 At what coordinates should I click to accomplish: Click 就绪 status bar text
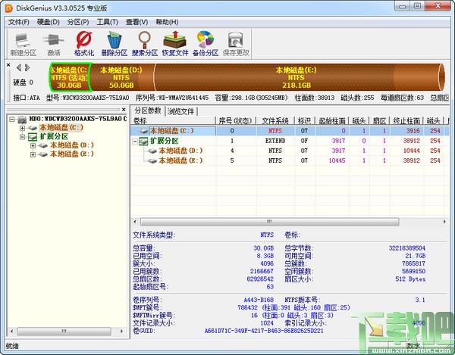click(x=12, y=346)
